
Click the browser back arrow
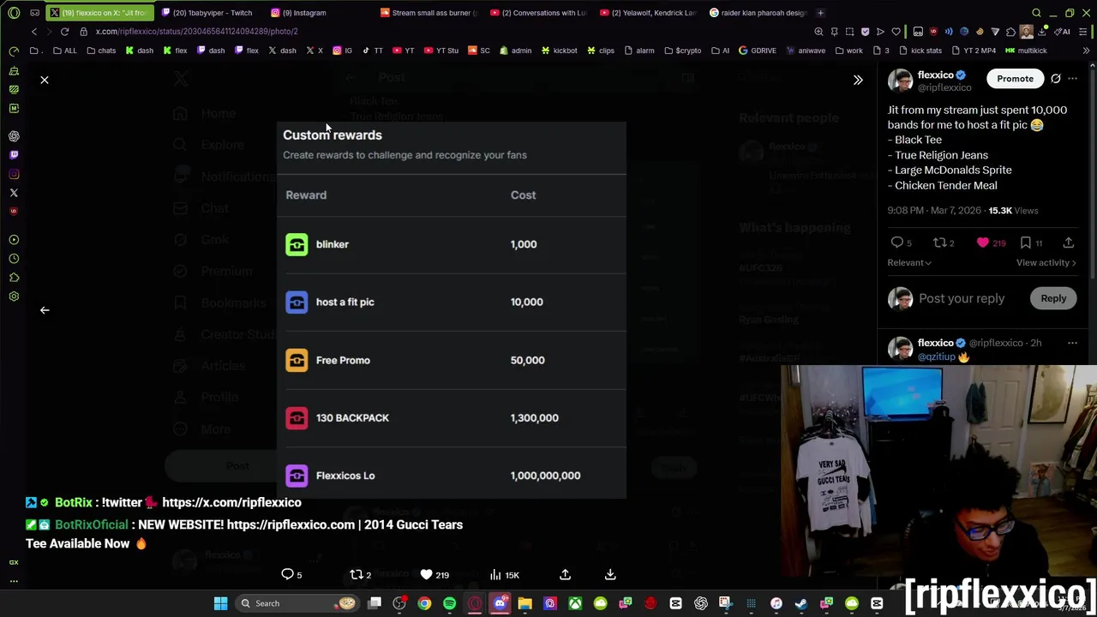[33, 32]
